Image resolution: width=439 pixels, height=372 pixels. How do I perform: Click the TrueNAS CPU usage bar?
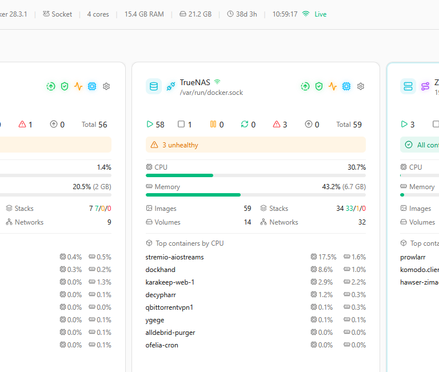(x=256, y=175)
